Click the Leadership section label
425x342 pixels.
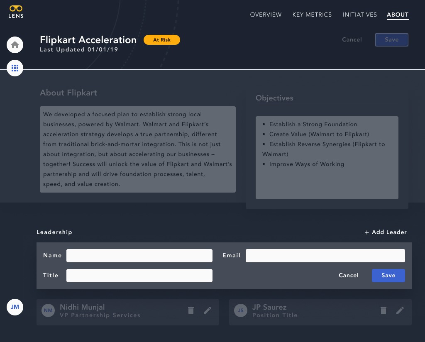pos(54,232)
